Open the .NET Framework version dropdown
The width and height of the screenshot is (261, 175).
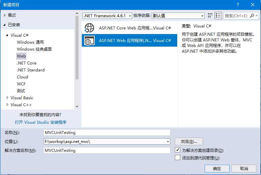click(x=107, y=16)
